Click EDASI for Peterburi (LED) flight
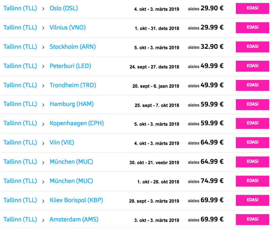The width and height of the screenshot is (271, 229). pyautogui.click(x=252, y=66)
